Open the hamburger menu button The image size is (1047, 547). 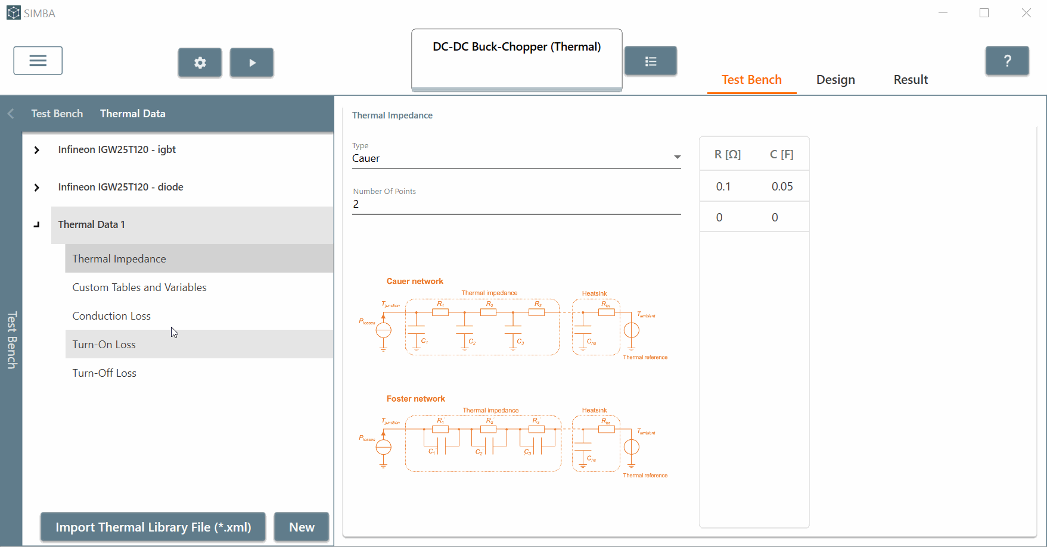(x=38, y=61)
